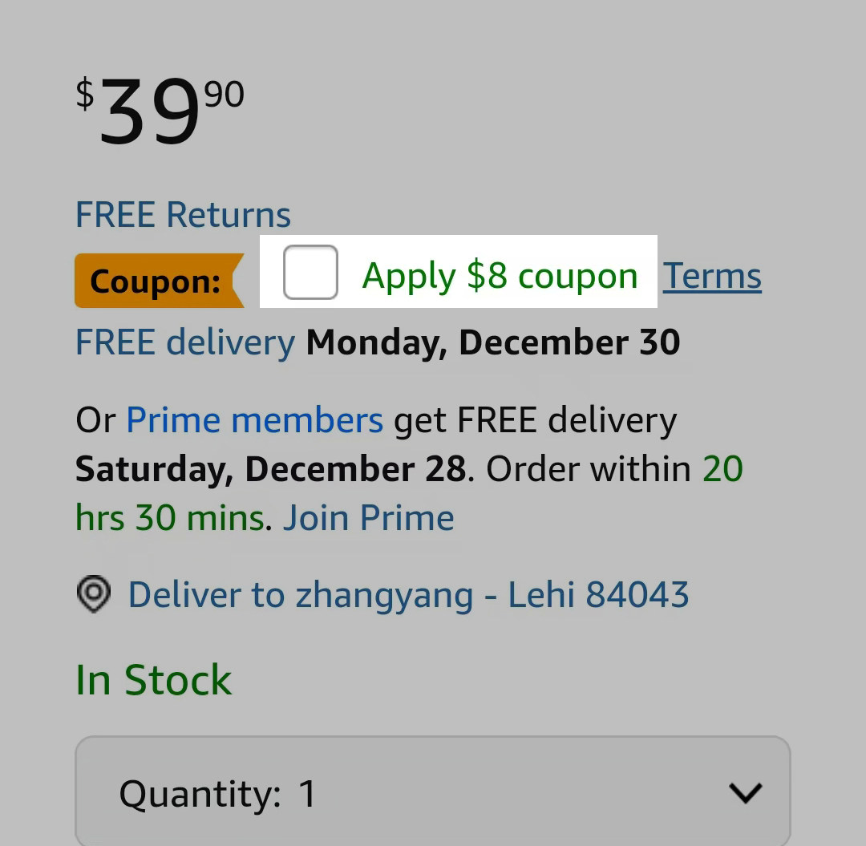
Task: Click the green "20" order countdown text
Action: [722, 469]
